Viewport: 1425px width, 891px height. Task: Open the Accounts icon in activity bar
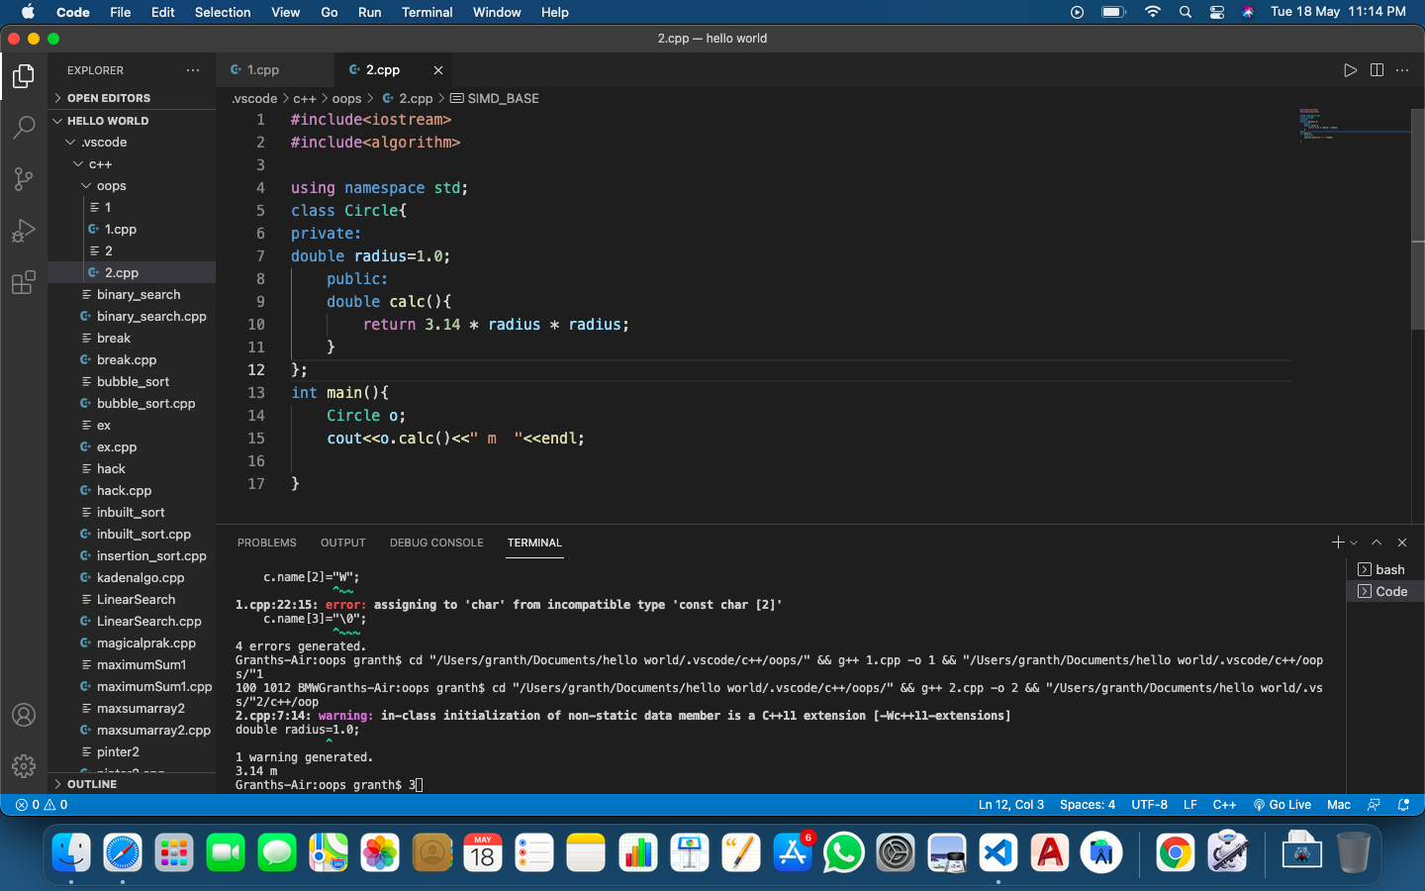24,715
